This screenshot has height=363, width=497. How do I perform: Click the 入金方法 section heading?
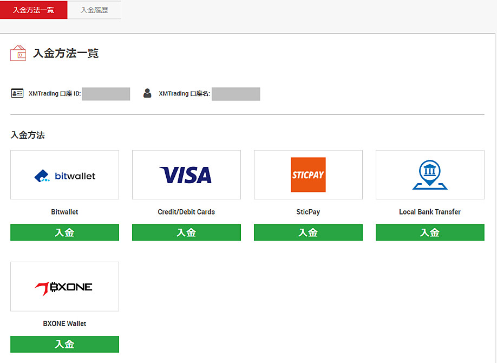point(28,135)
